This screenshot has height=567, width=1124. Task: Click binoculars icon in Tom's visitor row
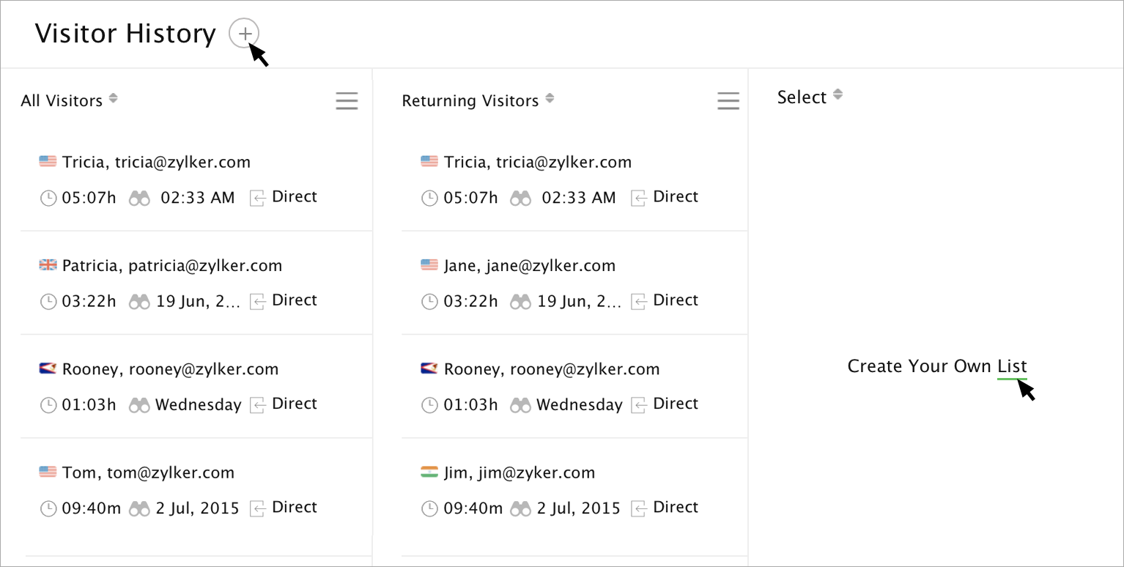tap(139, 508)
